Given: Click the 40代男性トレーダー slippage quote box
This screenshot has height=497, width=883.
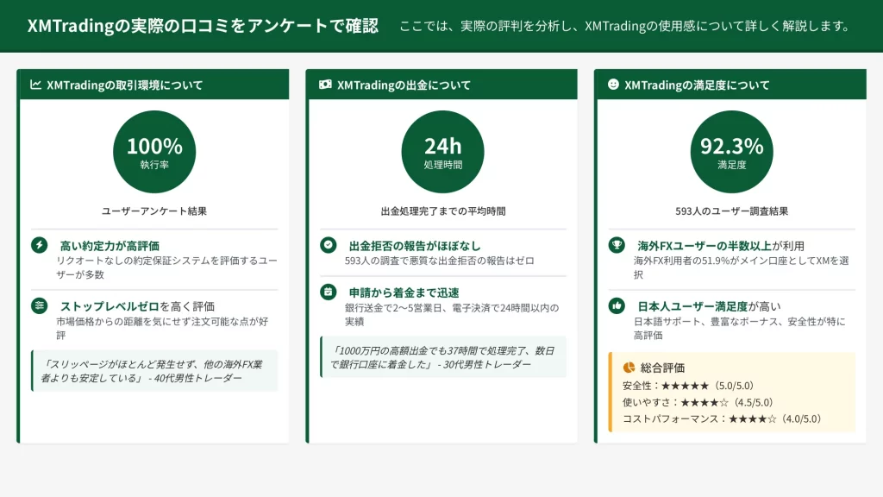Looking at the screenshot, I should pyautogui.click(x=154, y=371).
